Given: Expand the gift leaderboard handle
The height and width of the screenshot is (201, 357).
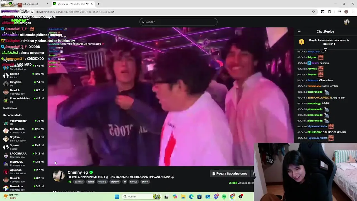Looking at the screenshot, I should point(325,49).
